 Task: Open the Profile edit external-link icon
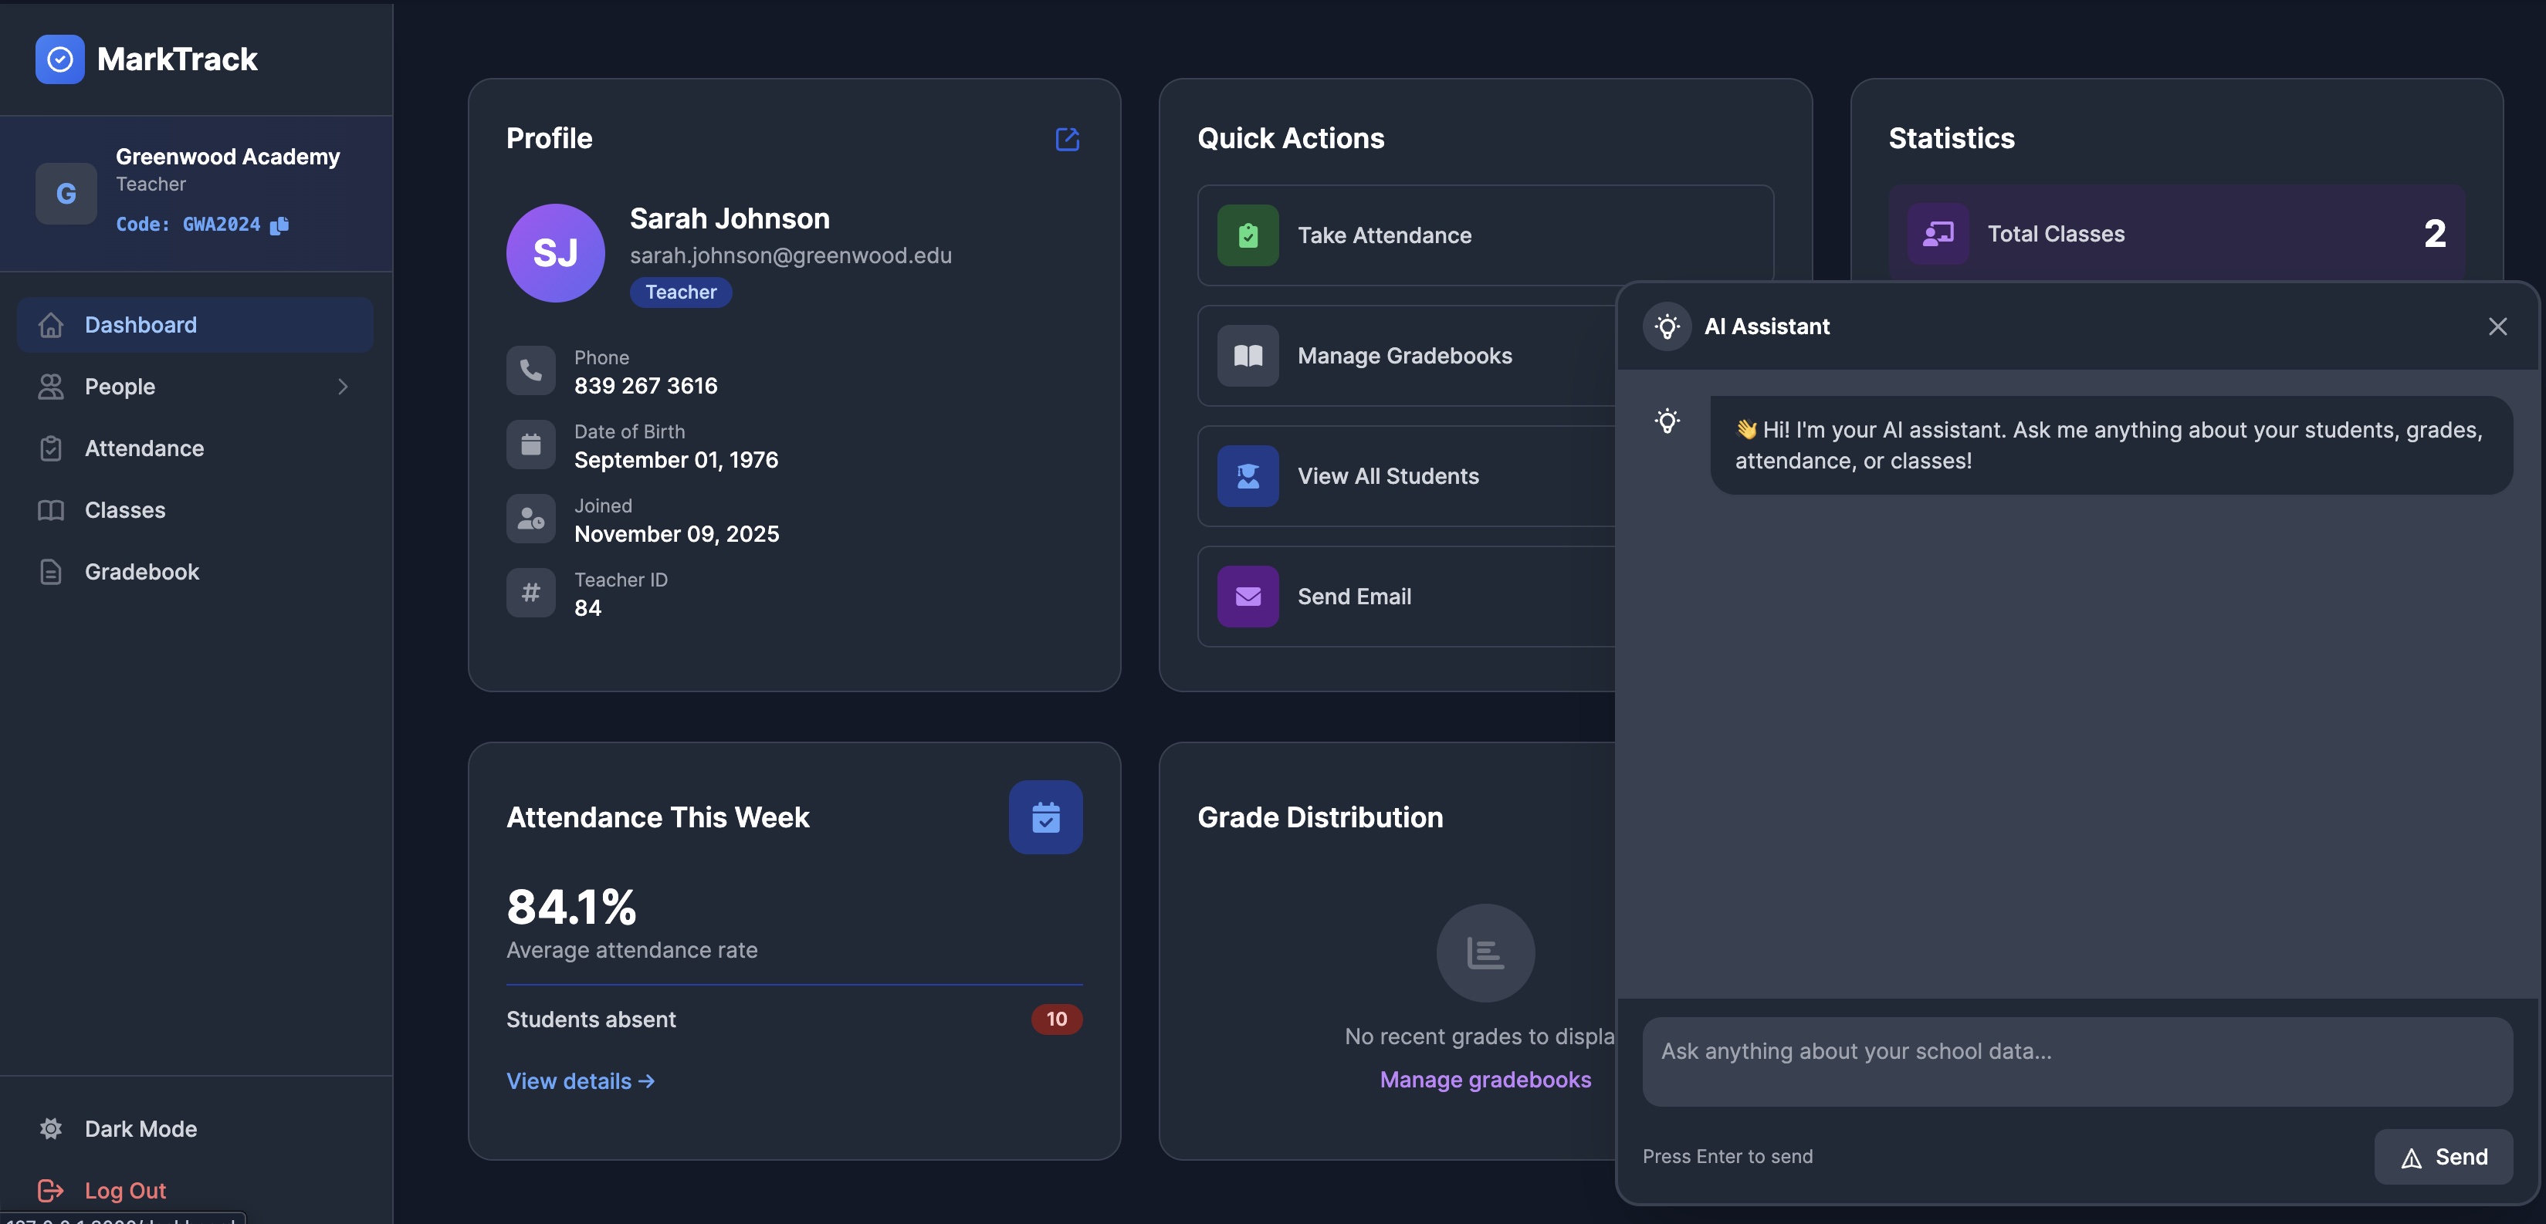tap(1066, 140)
